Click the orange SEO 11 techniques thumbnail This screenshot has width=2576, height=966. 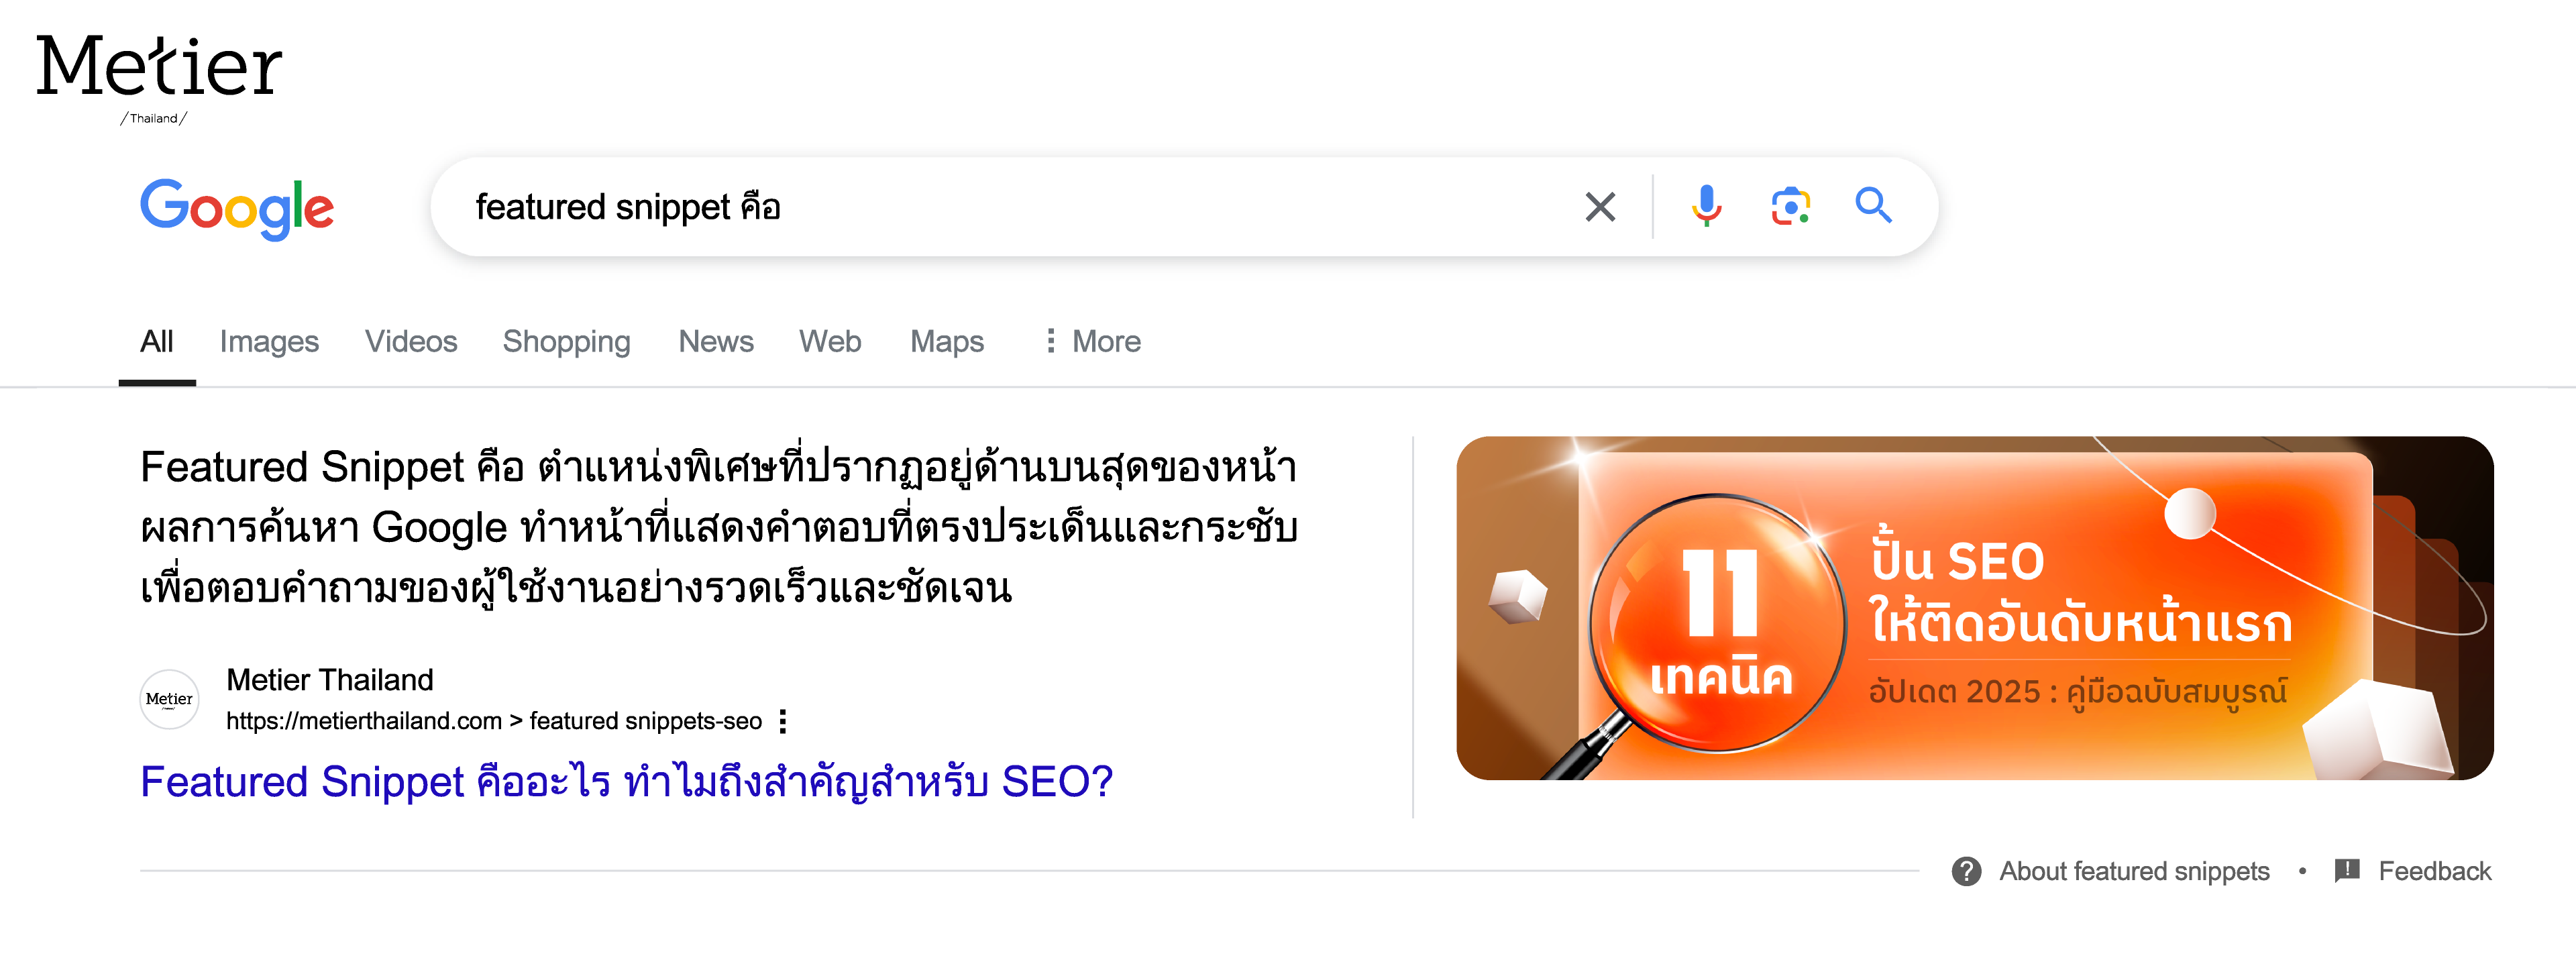click(1974, 608)
